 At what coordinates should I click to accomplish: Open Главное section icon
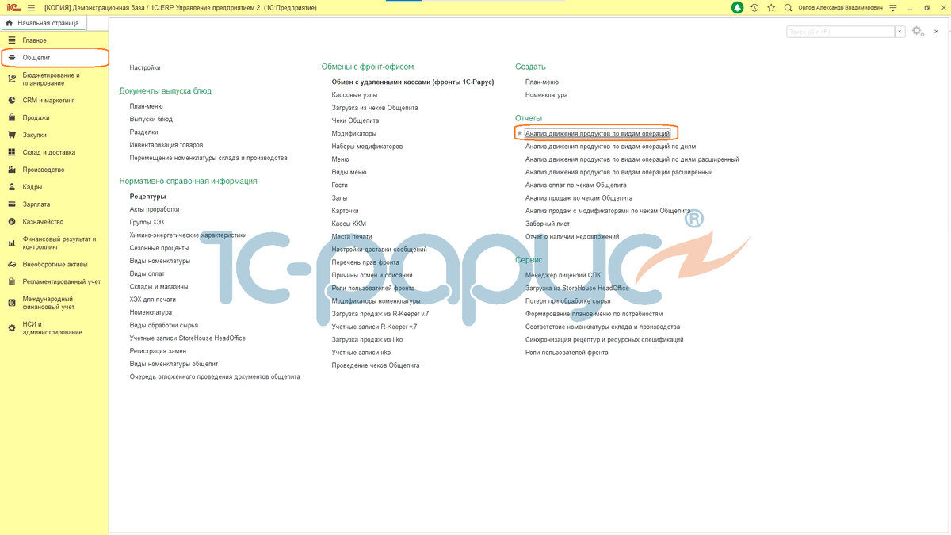(x=11, y=40)
